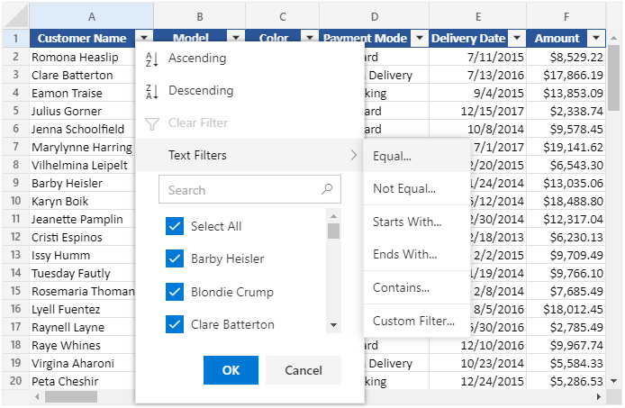Click the Descending sort icon
Viewport: 625px width, 408px height.
click(x=151, y=91)
